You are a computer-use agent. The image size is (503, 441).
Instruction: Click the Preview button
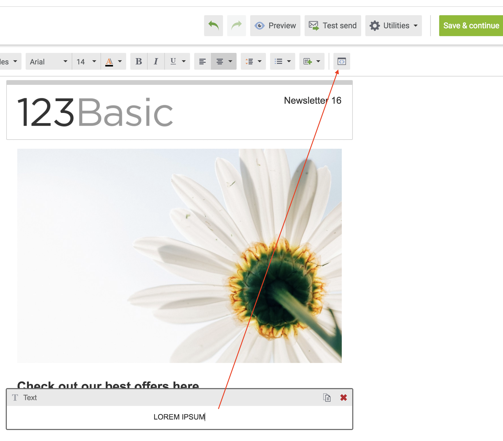[275, 25]
